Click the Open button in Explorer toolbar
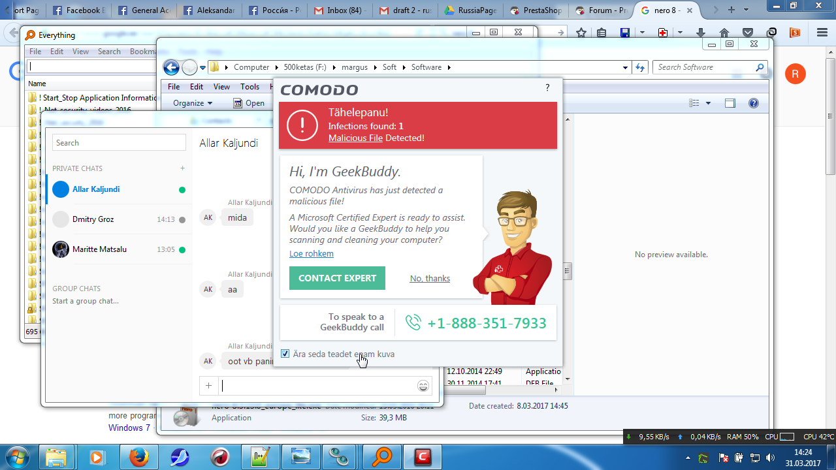This screenshot has width=836, height=470. [249, 103]
